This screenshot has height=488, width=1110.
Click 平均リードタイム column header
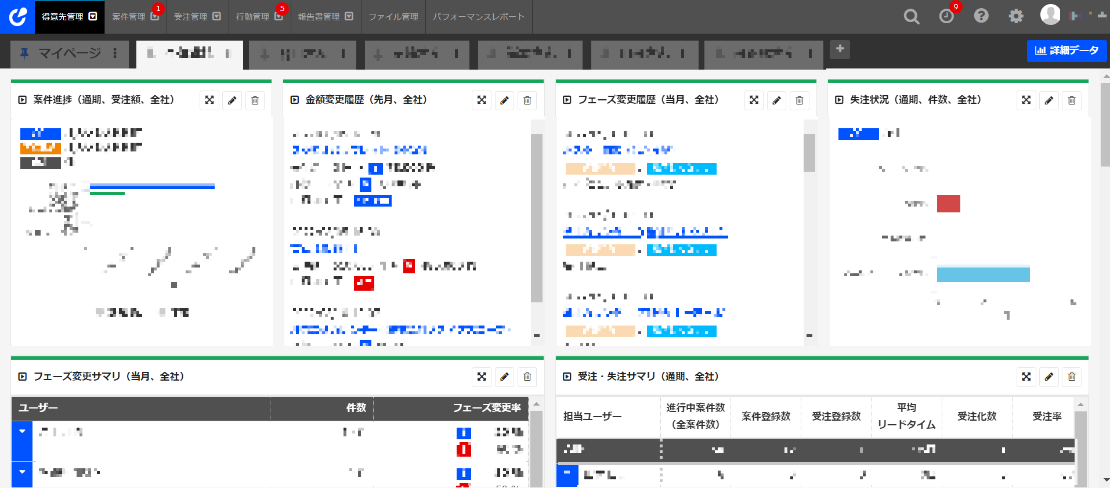906,417
